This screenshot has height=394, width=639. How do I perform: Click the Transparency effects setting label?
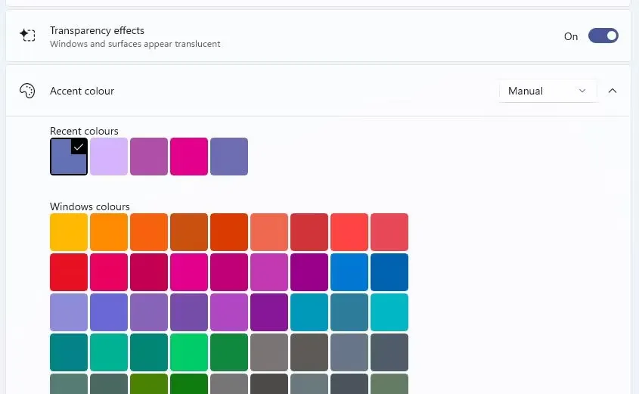click(97, 30)
